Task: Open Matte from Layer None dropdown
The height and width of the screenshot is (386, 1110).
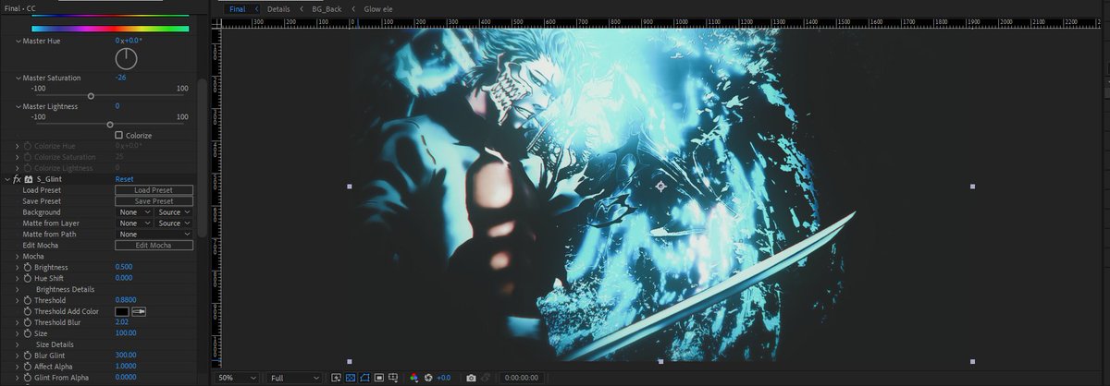Action: click(134, 223)
